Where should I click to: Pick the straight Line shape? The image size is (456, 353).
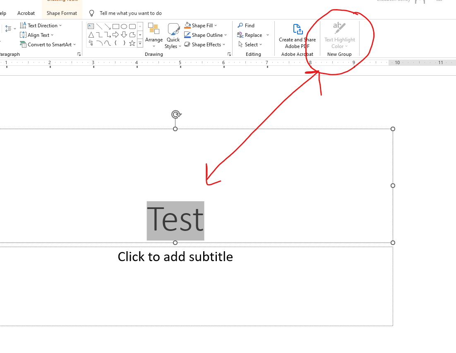pos(99,26)
